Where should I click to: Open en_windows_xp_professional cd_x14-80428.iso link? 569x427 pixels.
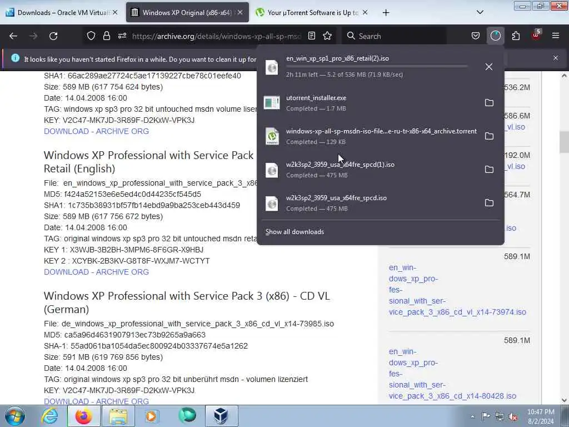(452, 374)
